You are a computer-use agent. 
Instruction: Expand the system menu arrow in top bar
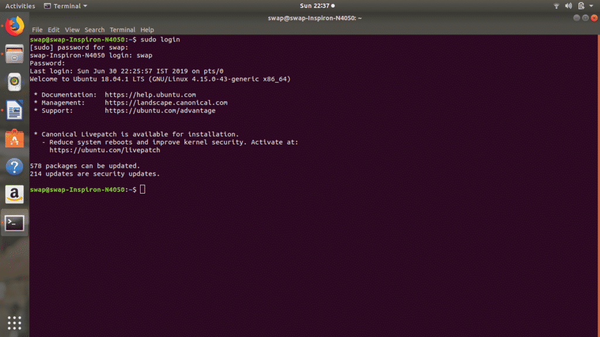591,6
